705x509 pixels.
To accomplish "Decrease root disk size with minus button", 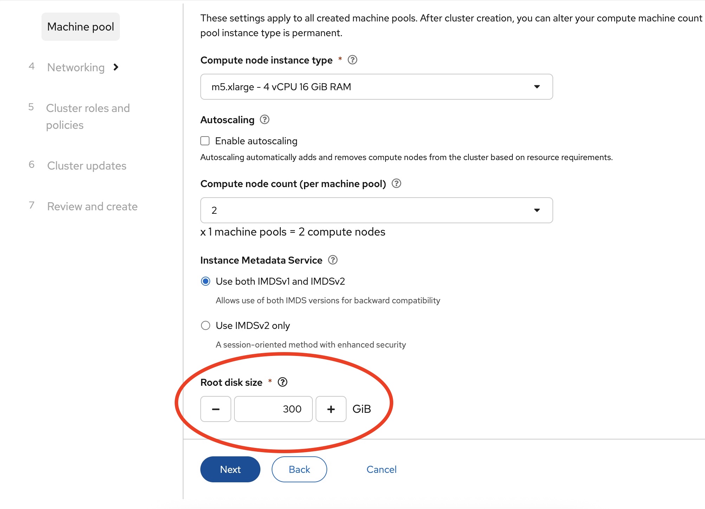I will [215, 409].
